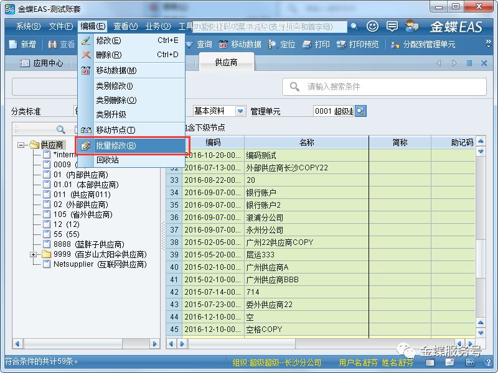This screenshot has width=498, height=373.
Task: Sort by the 名称 column header
Action: point(306,142)
